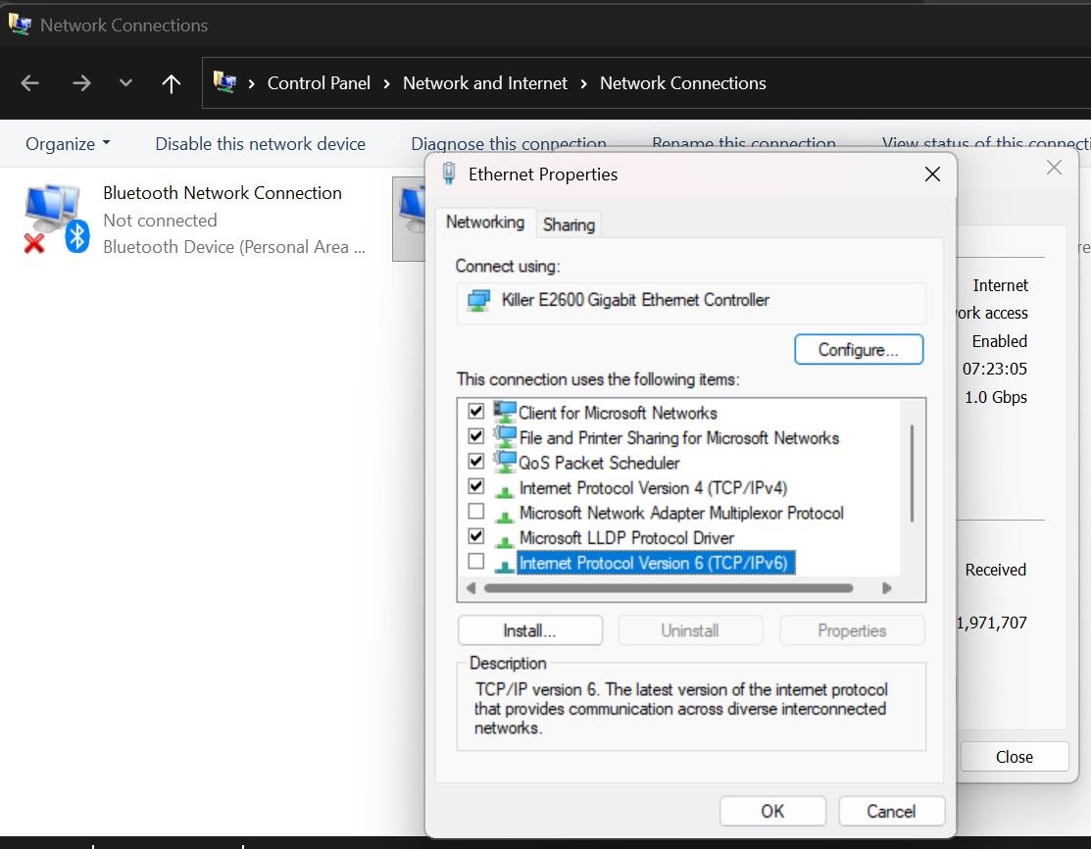Click Killer E2600 Gigabit Ethernet Controller field
The height and width of the screenshot is (849, 1091).
click(x=691, y=302)
